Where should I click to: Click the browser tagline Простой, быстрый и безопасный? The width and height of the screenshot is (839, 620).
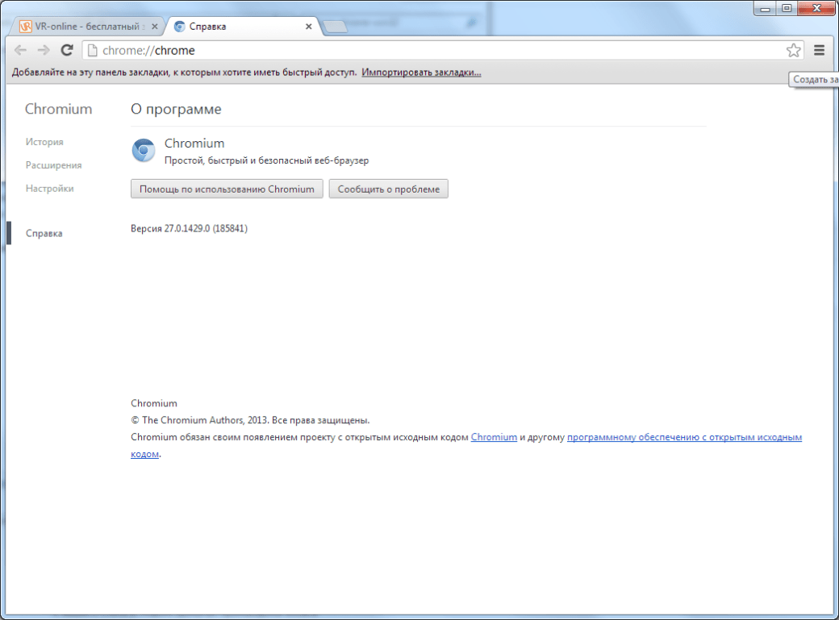(266, 160)
